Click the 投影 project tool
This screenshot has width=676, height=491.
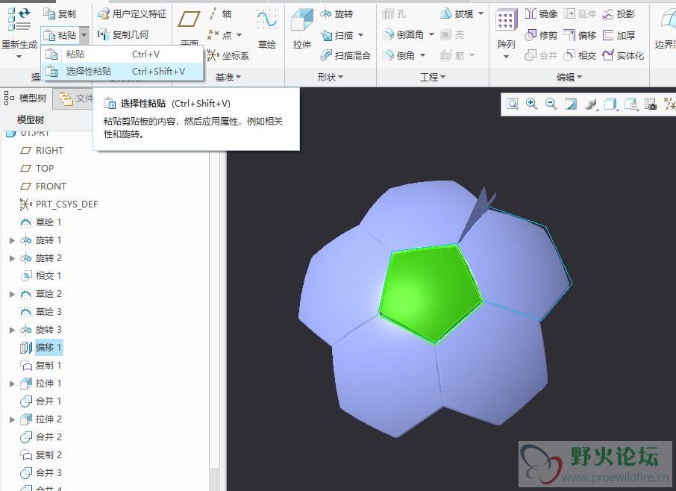coord(619,13)
